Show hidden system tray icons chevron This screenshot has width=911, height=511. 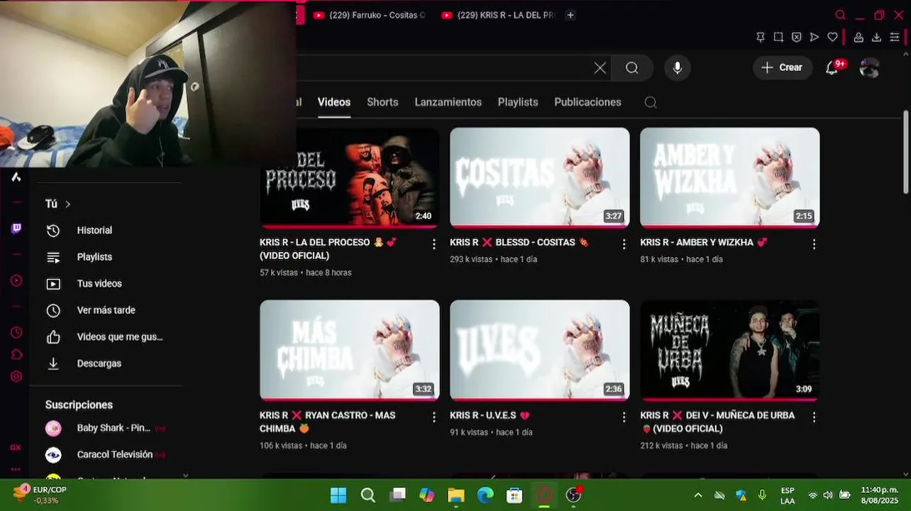pos(698,495)
